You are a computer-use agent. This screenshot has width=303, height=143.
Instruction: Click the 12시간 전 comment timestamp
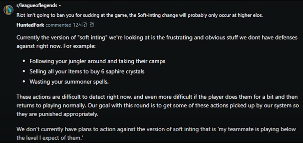(83, 25)
